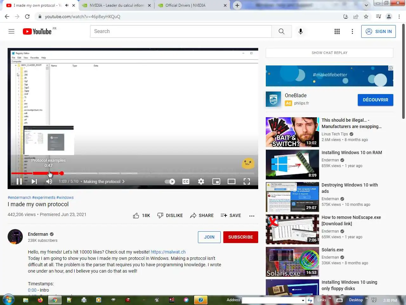Open ad info icon on banner
The image size is (406, 305).
pyautogui.click(x=391, y=68)
